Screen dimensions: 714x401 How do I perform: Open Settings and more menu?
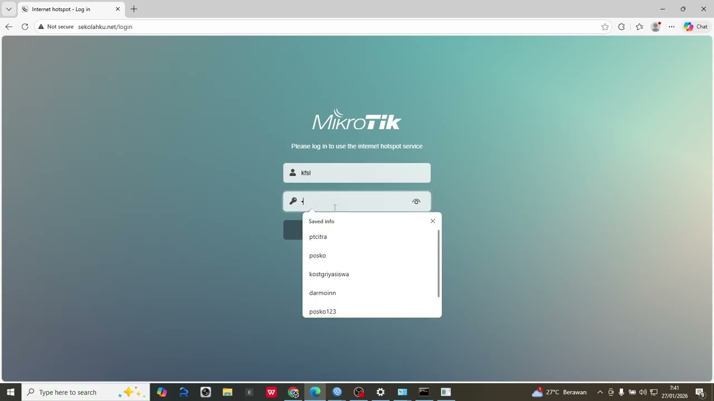coord(672,27)
